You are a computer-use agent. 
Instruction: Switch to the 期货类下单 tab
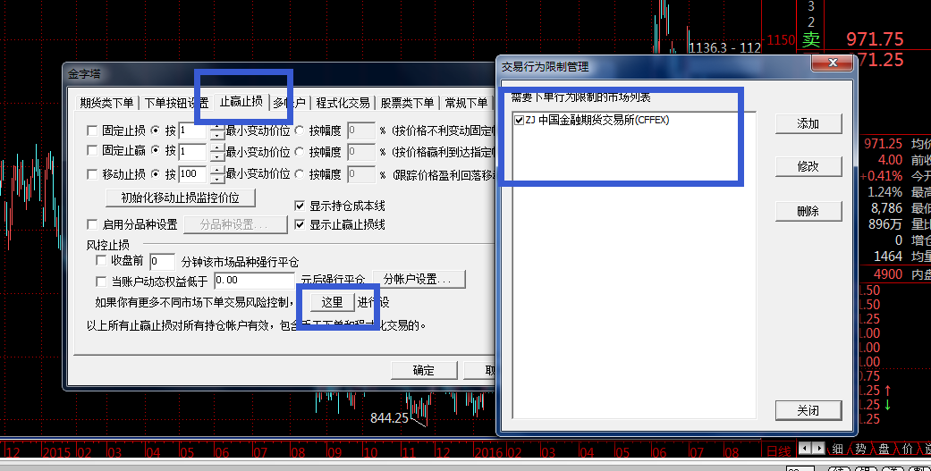click(x=106, y=103)
